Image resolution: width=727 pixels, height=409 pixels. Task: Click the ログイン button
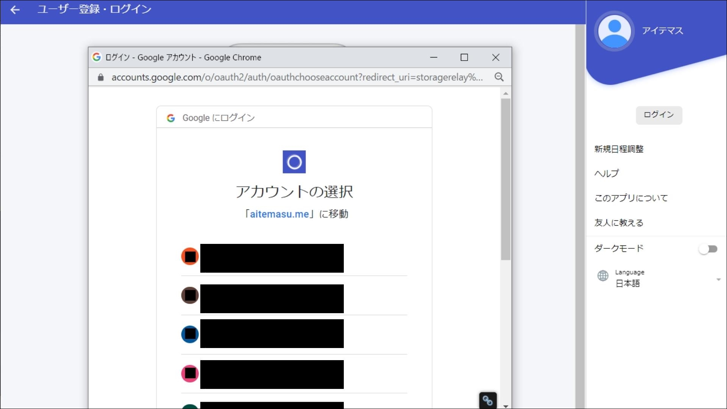coord(658,115)
